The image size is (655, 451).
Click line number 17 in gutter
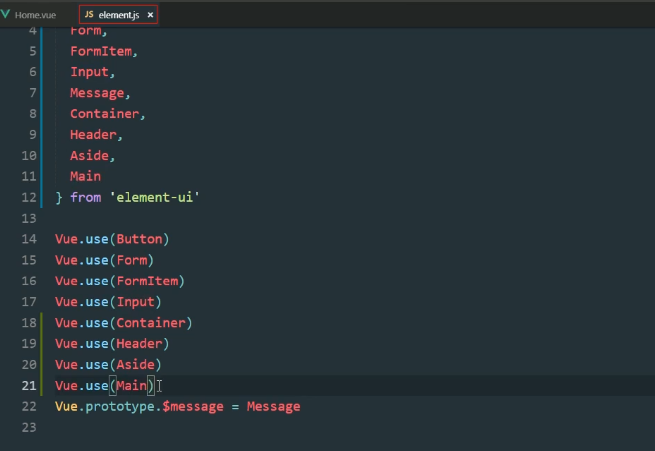(x=29, y=301)
